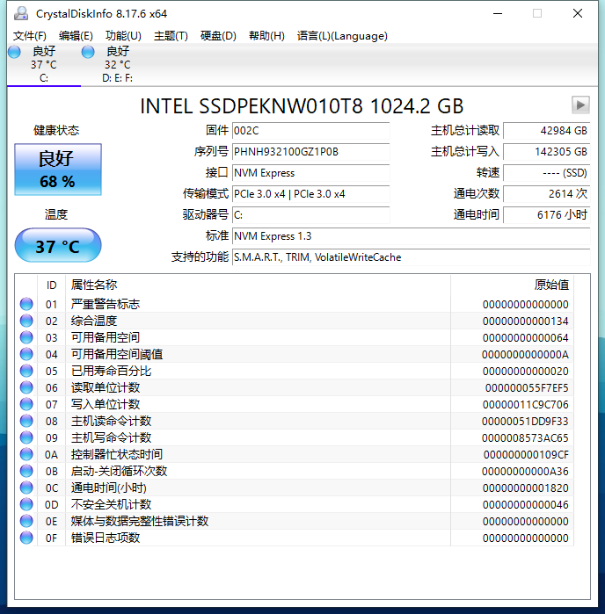The image size is (605, 614).
Task: Click the status orb for attribute 02
Action: click(26, 321)
